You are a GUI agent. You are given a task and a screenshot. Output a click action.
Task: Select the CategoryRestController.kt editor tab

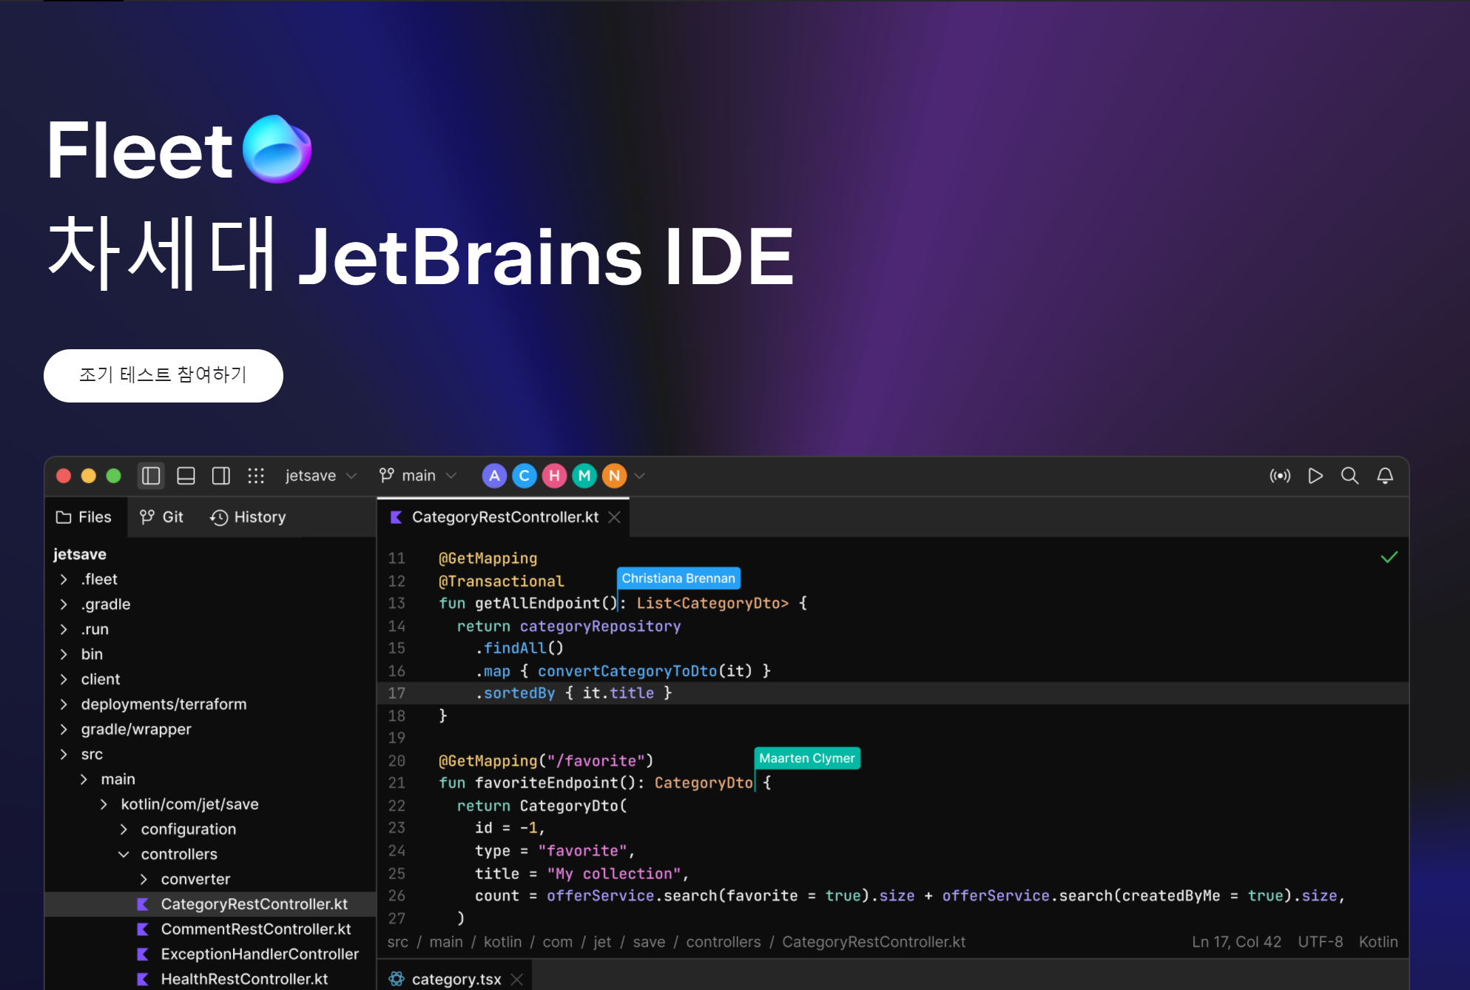pyautogui.click(x=504, y=517)
